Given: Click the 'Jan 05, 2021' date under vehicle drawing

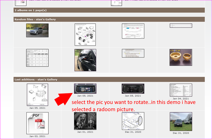Looking at the screenshot, I should 37,108.
